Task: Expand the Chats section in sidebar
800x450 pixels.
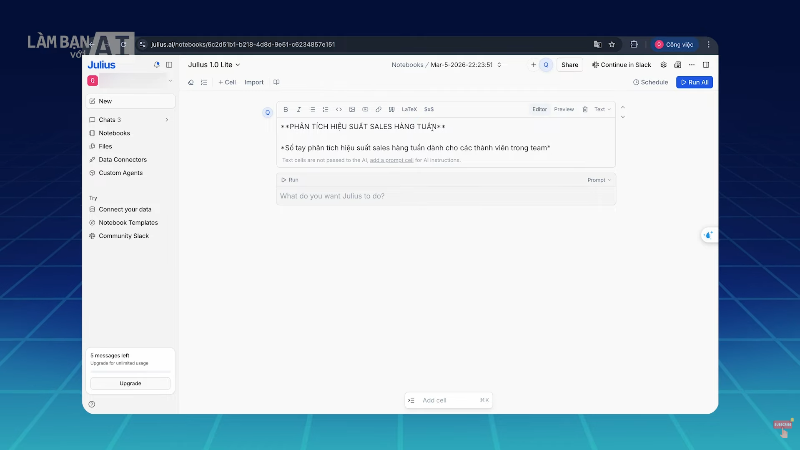Action: pyautogui.click(x=166, y=120)
